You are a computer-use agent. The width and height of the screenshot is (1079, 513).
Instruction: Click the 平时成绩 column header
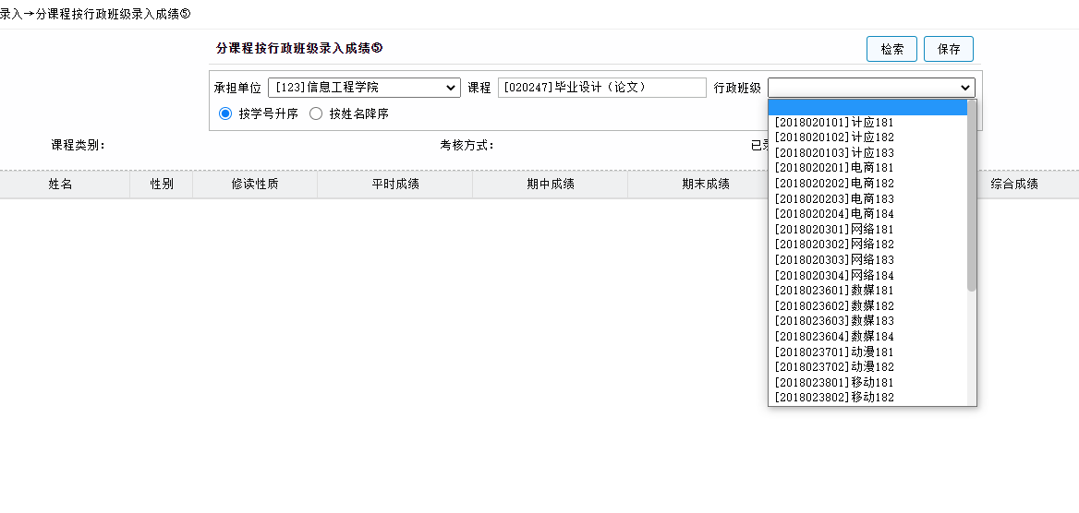tap(394, 184)
